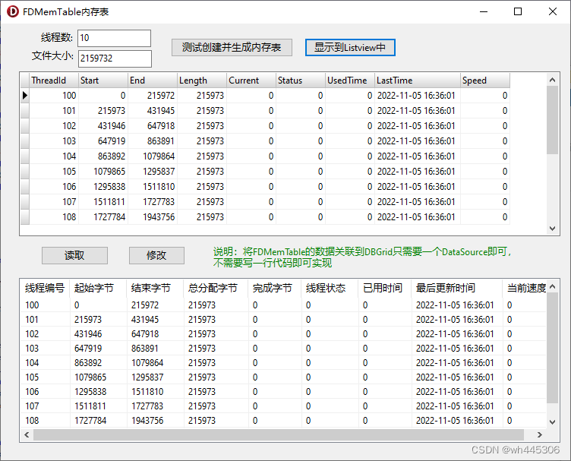Viewport: 571px width, 461px height.
Task: Click the 文件大小 input field
Action: click(115, 58)
